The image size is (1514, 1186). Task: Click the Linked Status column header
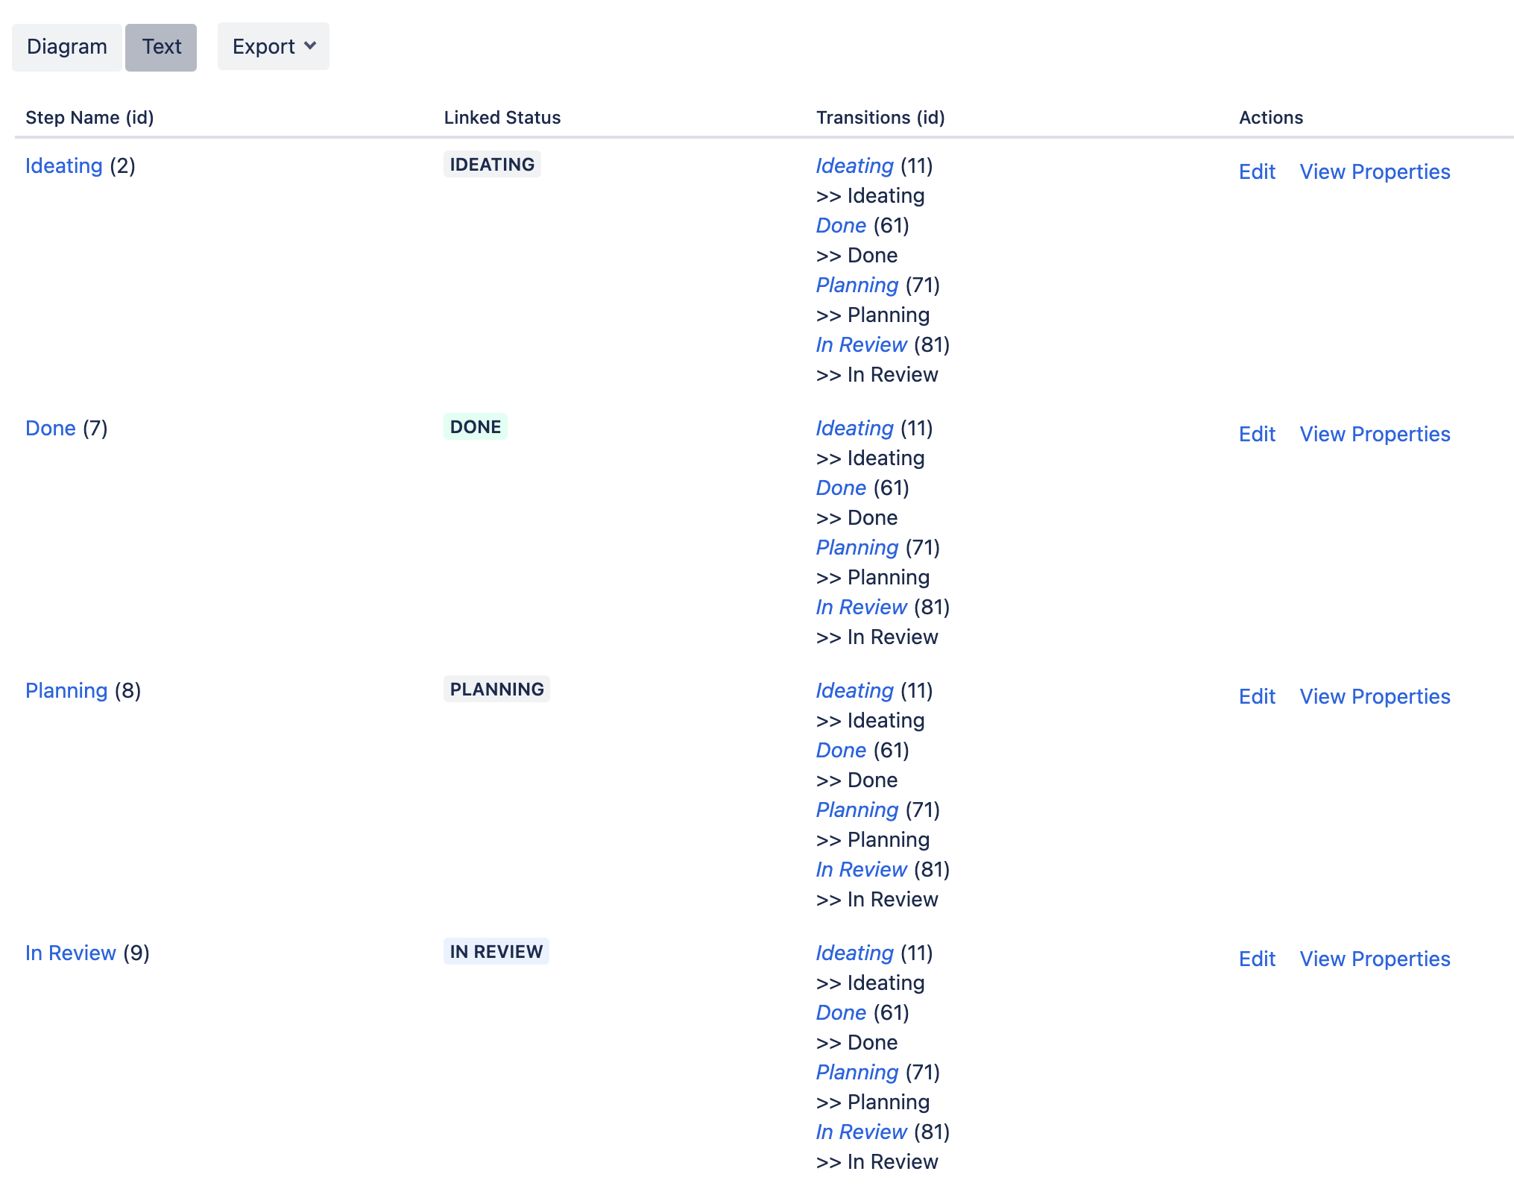pyautogui.click(x=502, y=118)
